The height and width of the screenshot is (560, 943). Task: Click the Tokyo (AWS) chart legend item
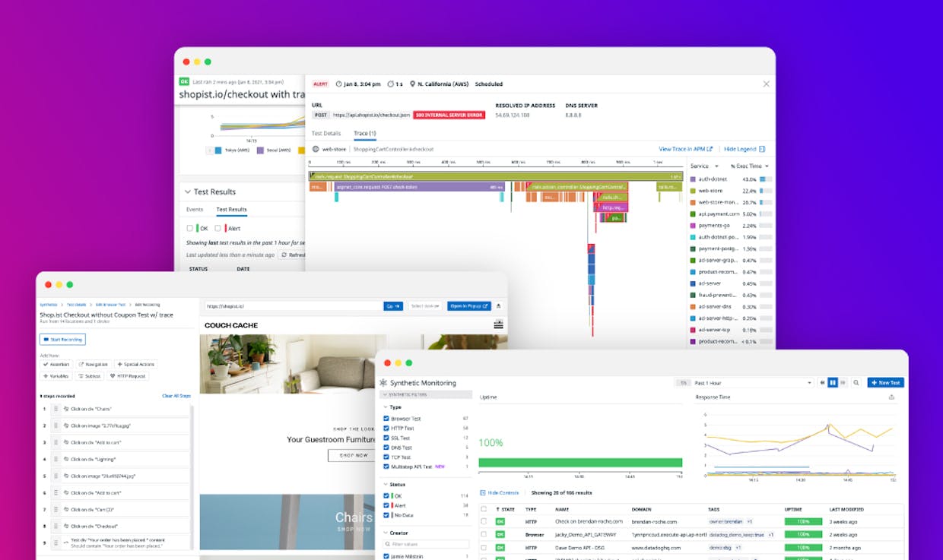232,150
